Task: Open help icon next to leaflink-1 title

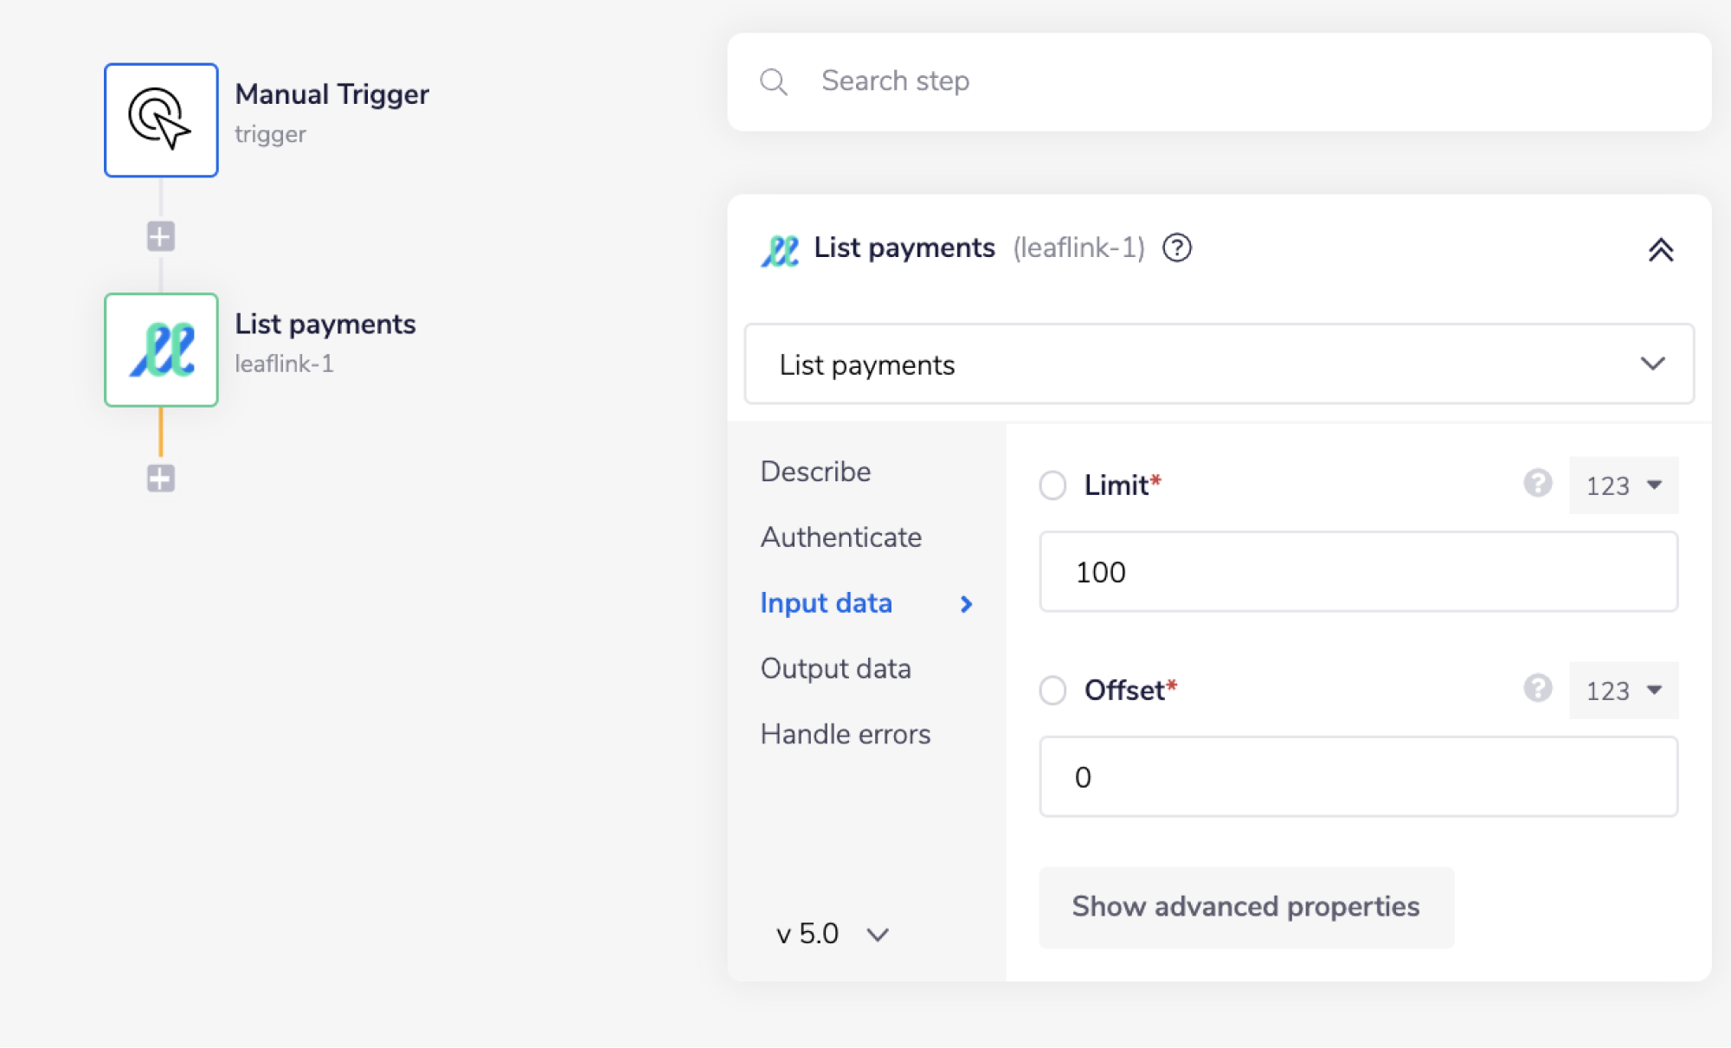Action: (1176, 248)
